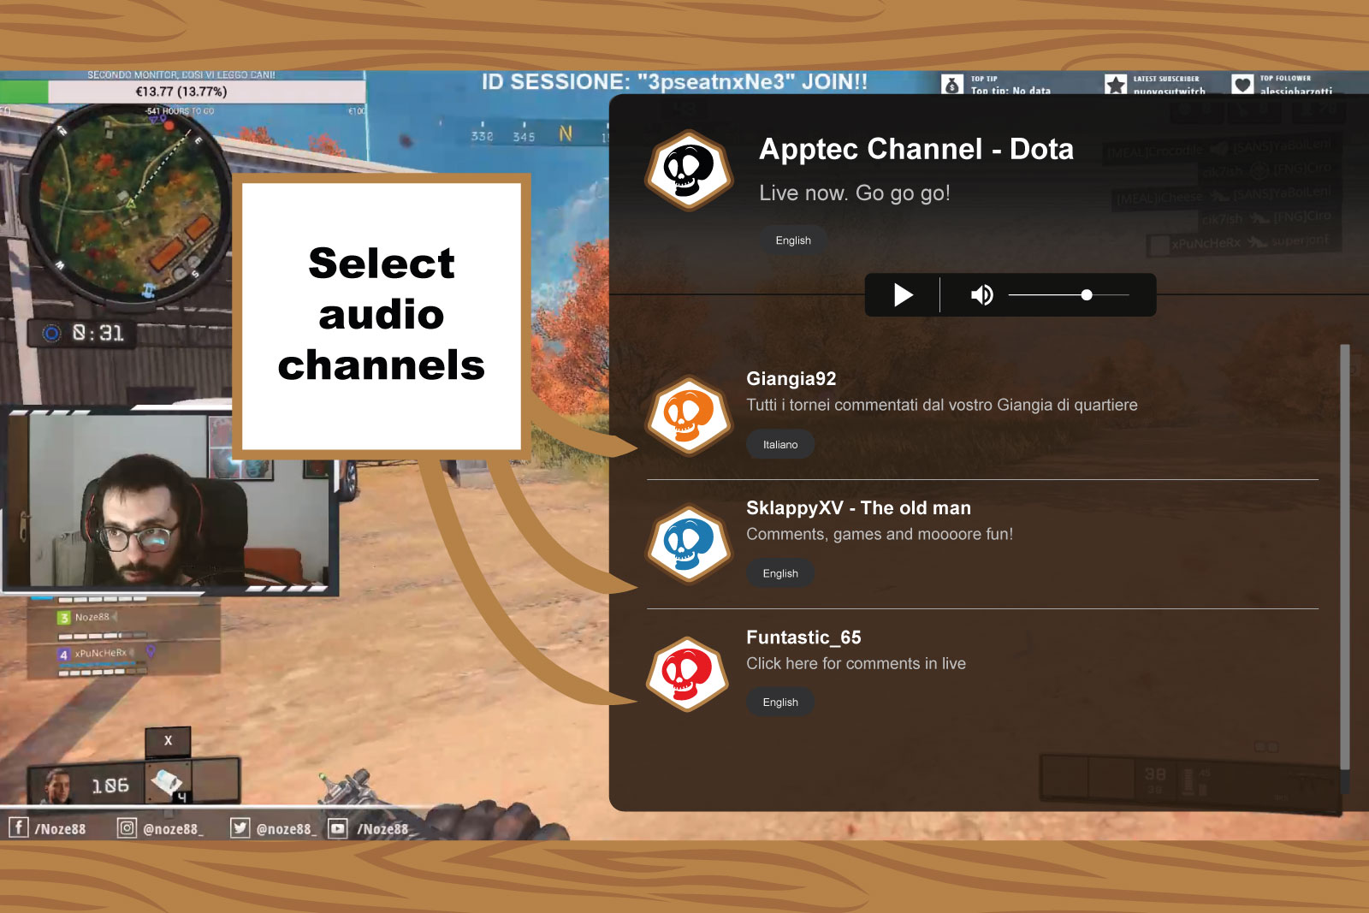Click the Noze88 squad member entry

(x=92, y=617)
